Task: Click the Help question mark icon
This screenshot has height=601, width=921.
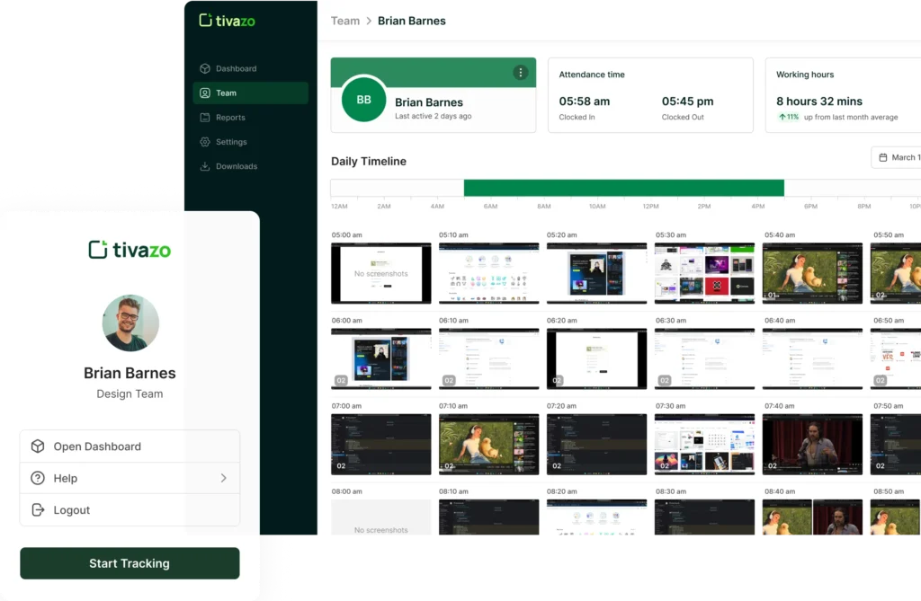Action: 38,478
